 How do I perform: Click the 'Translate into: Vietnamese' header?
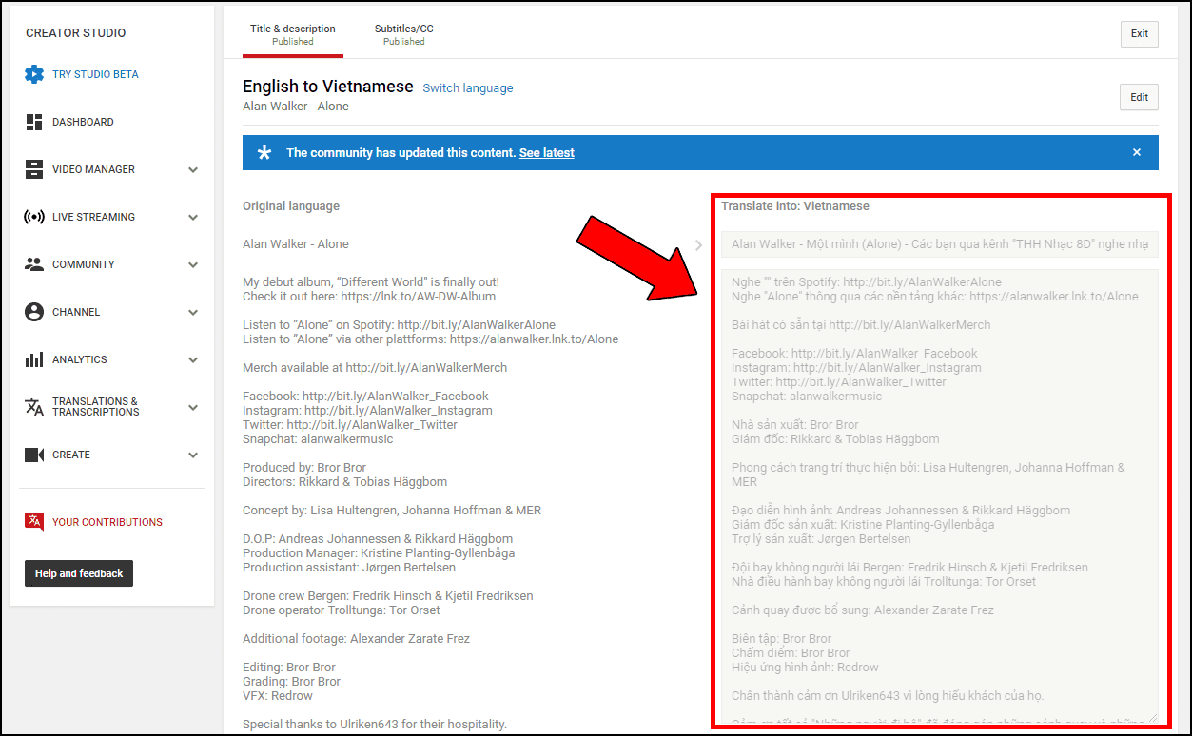(x=795, y=206)
